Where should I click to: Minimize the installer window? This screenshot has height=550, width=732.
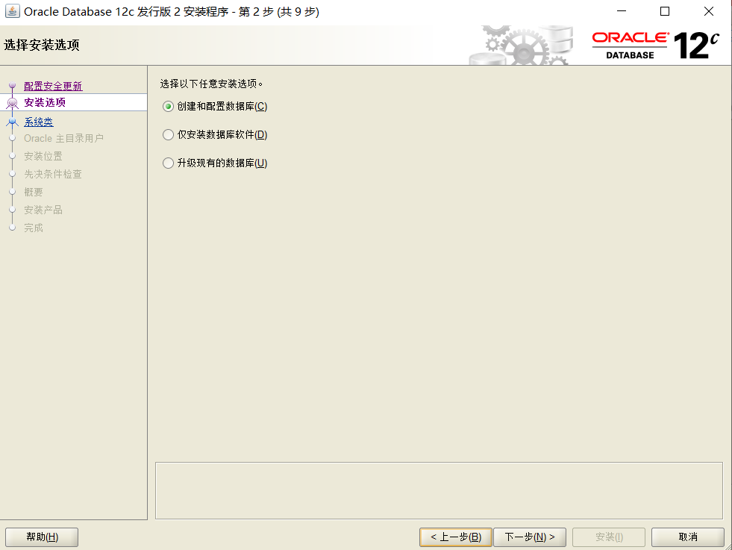pos(622,11)
